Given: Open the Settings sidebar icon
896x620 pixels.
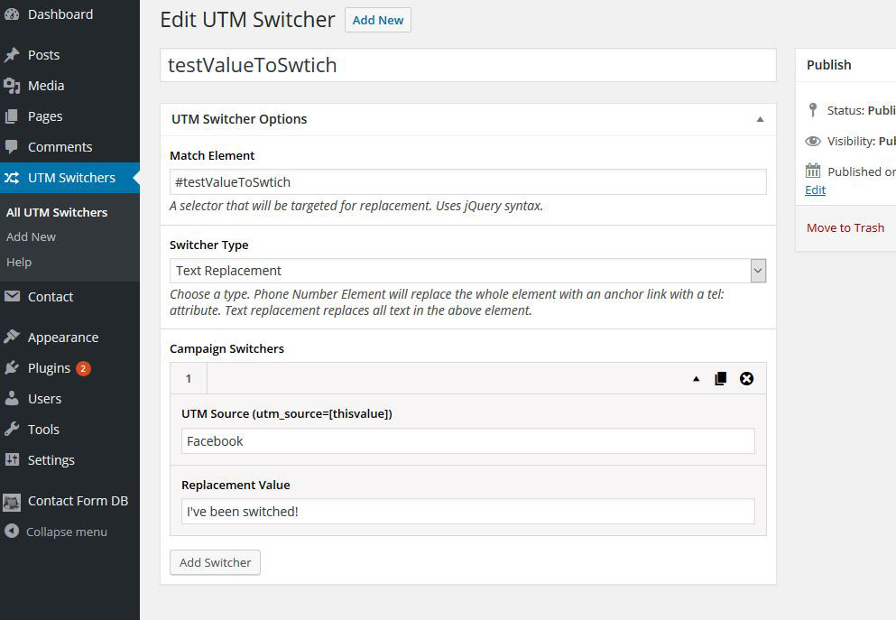Looking at the screenshot, I should 12,460.
